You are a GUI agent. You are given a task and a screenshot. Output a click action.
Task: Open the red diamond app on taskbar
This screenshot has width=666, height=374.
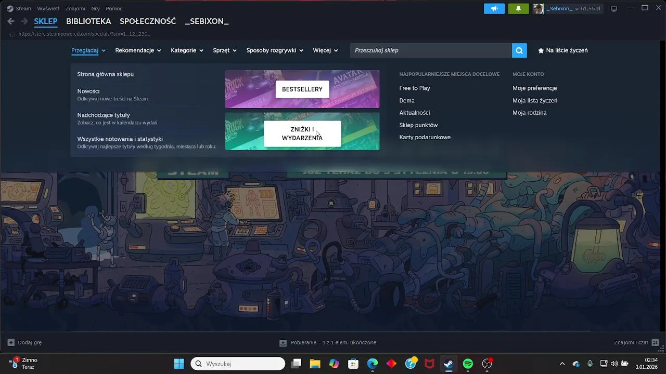tap(392, 364)
